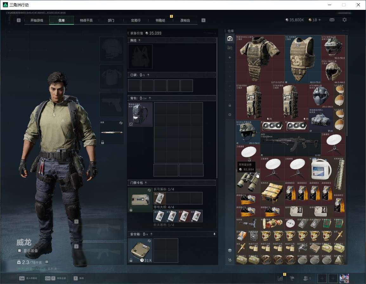The height and width of the screenshot is (284, 366).
Task: Click the 35,800K currency balance
Action: 295,20
